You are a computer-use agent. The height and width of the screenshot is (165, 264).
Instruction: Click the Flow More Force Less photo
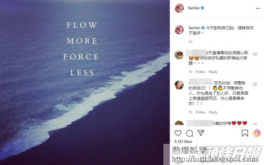pyautogui.click(x=85, y=82)
